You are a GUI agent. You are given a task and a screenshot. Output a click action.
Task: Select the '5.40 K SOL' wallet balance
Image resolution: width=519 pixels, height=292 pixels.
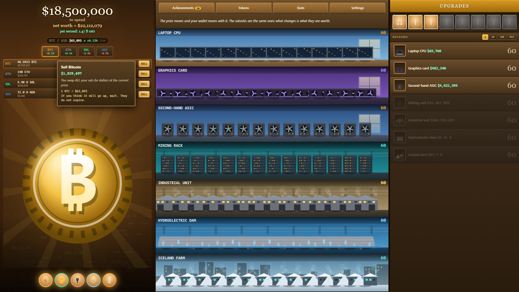point(26,82)
